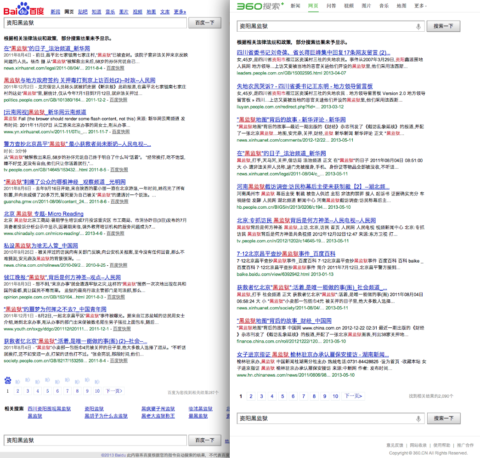Click 搜索一下 button below 360 pagination
This screenshot has width=480, height=458.
tap(443, 418)
